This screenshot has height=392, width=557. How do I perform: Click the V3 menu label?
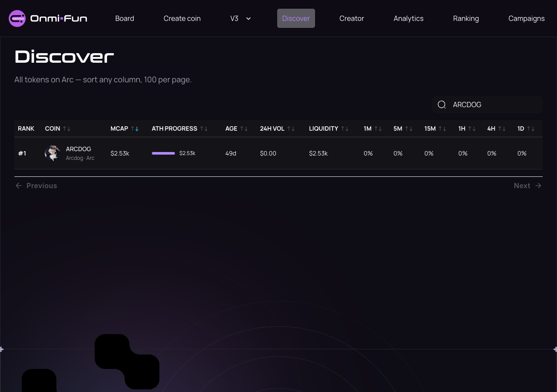(234, 18)
